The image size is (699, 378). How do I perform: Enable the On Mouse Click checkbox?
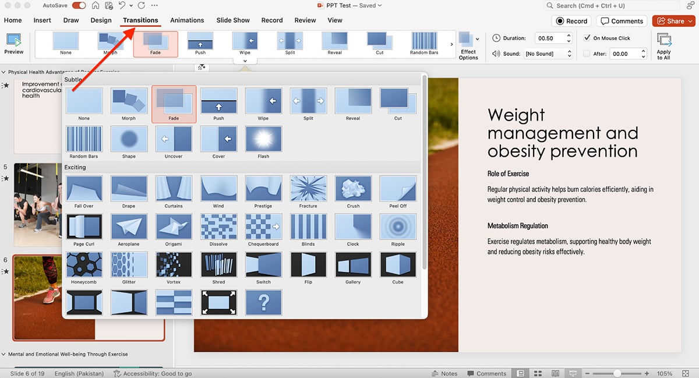(587, 37)
